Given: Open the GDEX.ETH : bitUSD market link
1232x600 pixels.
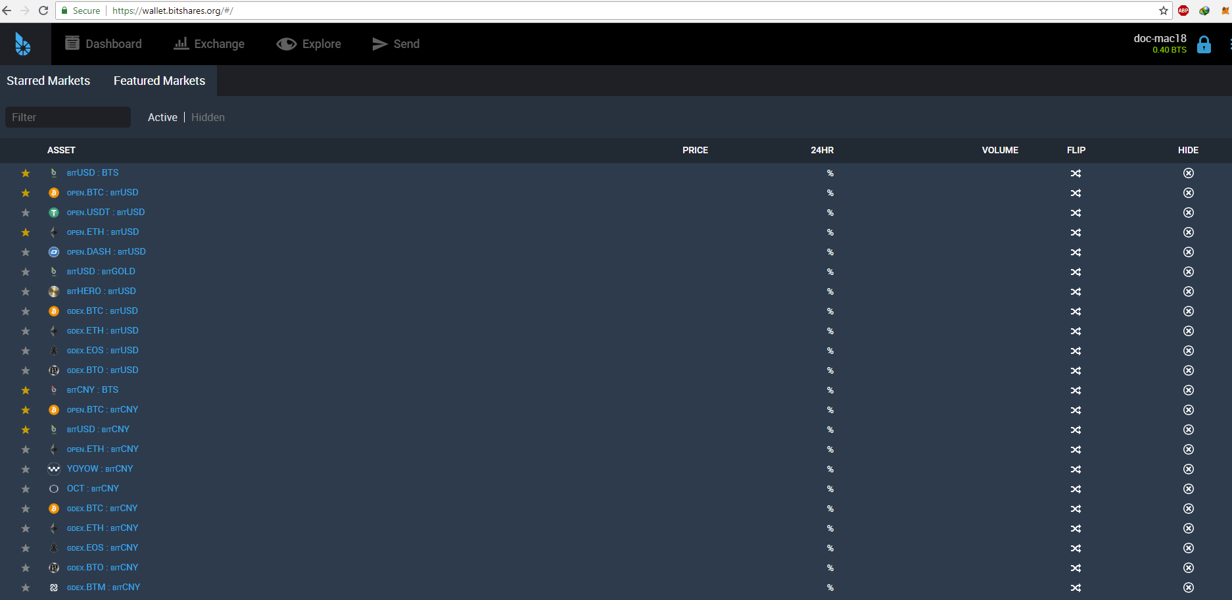Looking at the screenshot, I should [103, 331].
